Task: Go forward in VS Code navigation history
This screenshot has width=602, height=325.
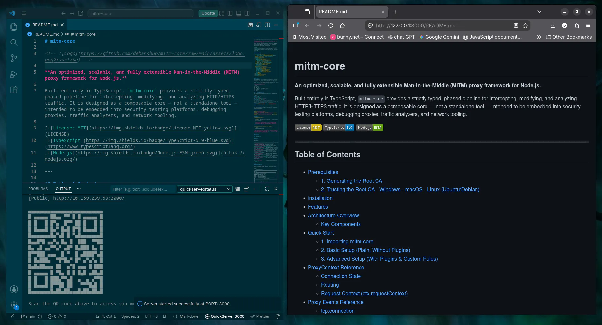Action: (72, 13)
